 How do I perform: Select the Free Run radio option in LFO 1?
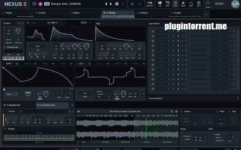click(x=100, y=94)
